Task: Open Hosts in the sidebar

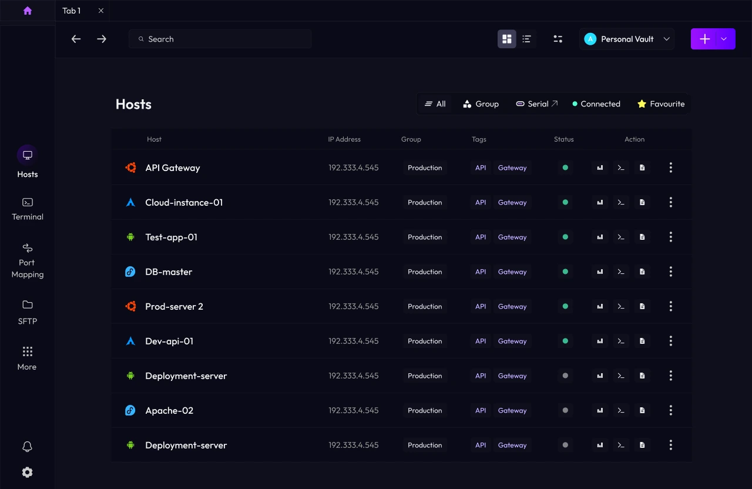Action: click(x=27, y=162)
